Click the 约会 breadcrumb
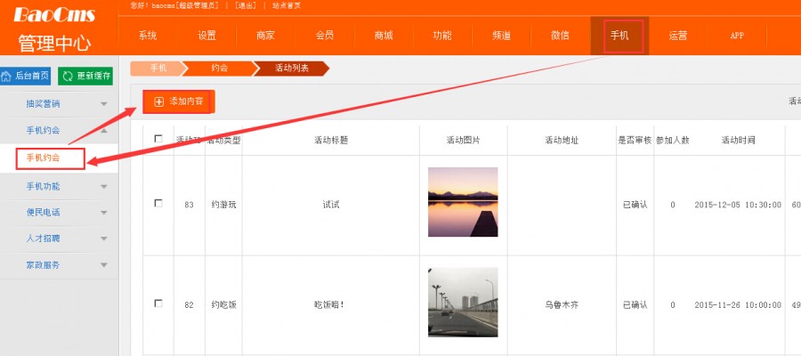Image resolution: width=801 pixels, height=356 pixels. click(219, 68)
